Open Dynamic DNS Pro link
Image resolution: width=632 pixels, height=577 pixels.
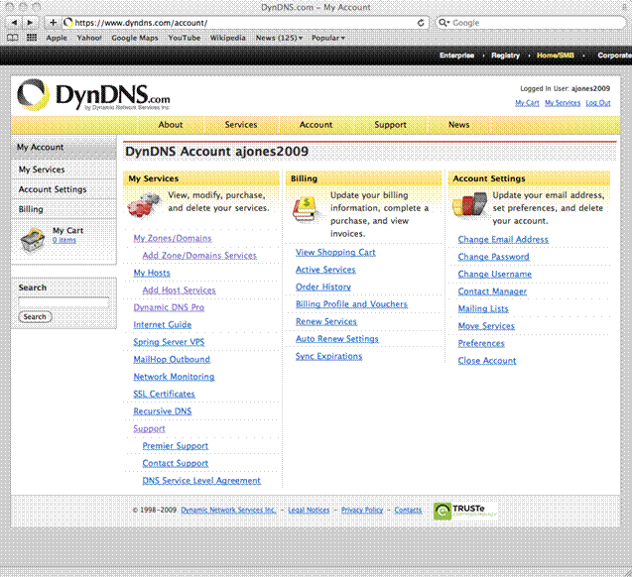tap(169, 307)
